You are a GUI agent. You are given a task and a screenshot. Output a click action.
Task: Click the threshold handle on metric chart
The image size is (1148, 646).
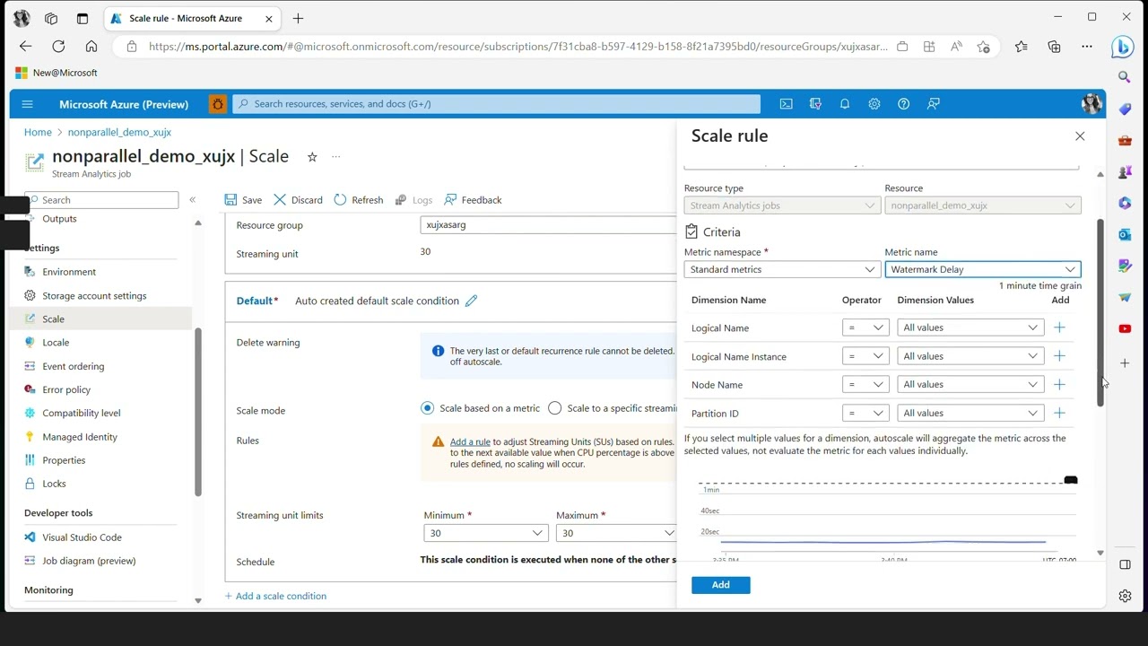point(1070,480)
